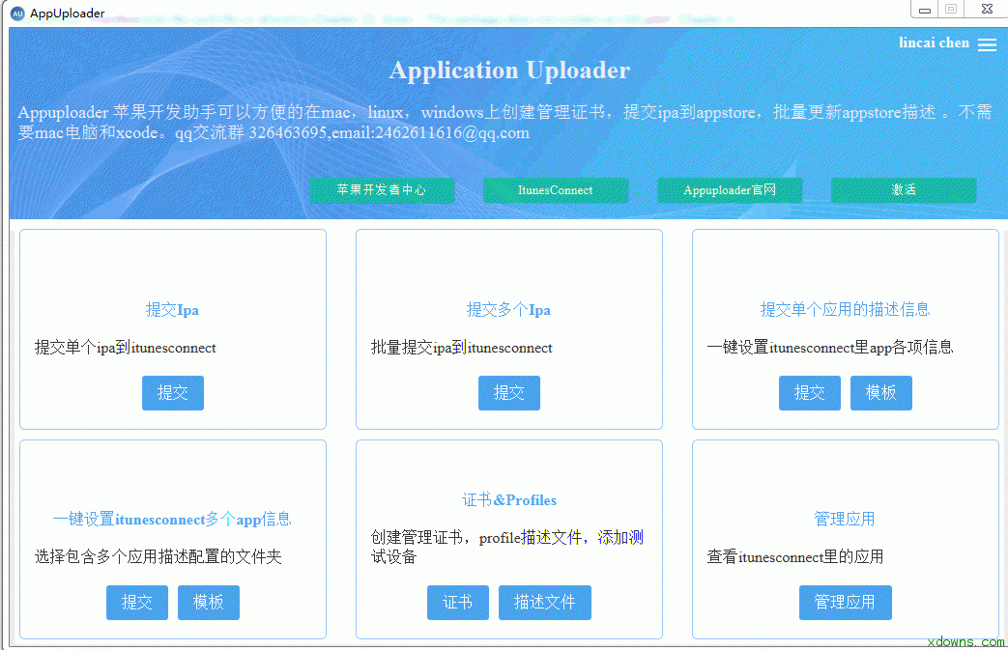Select the 一键设置itunesconnect多个app信息 title
This screenshot has height=650, width=1008.
tap(172, 519)
